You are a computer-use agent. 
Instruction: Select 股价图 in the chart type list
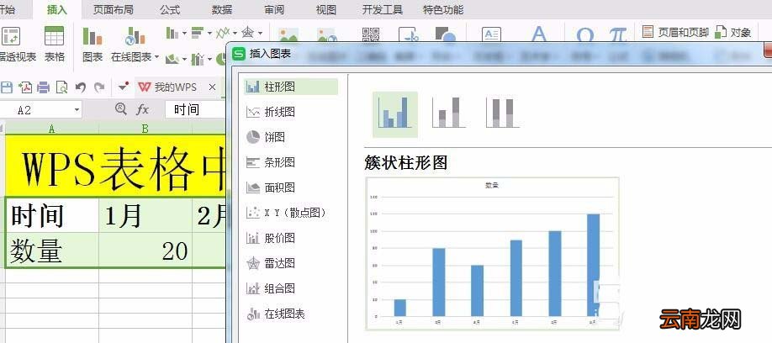point(291,238)
